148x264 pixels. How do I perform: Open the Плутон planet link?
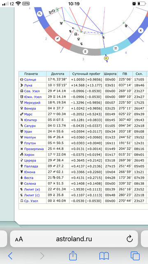30,143
